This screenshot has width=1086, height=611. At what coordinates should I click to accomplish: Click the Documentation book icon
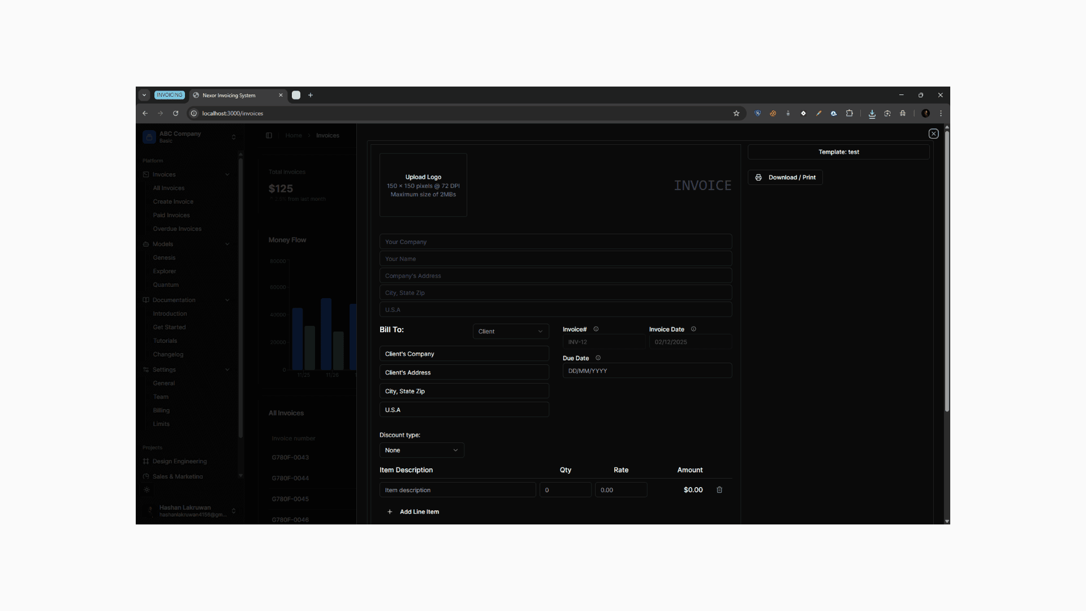(x=145, y=300)
